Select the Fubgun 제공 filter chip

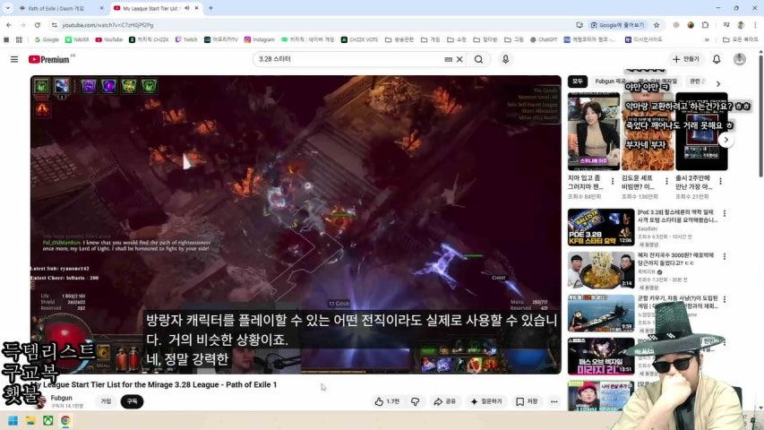pos(610,82)
